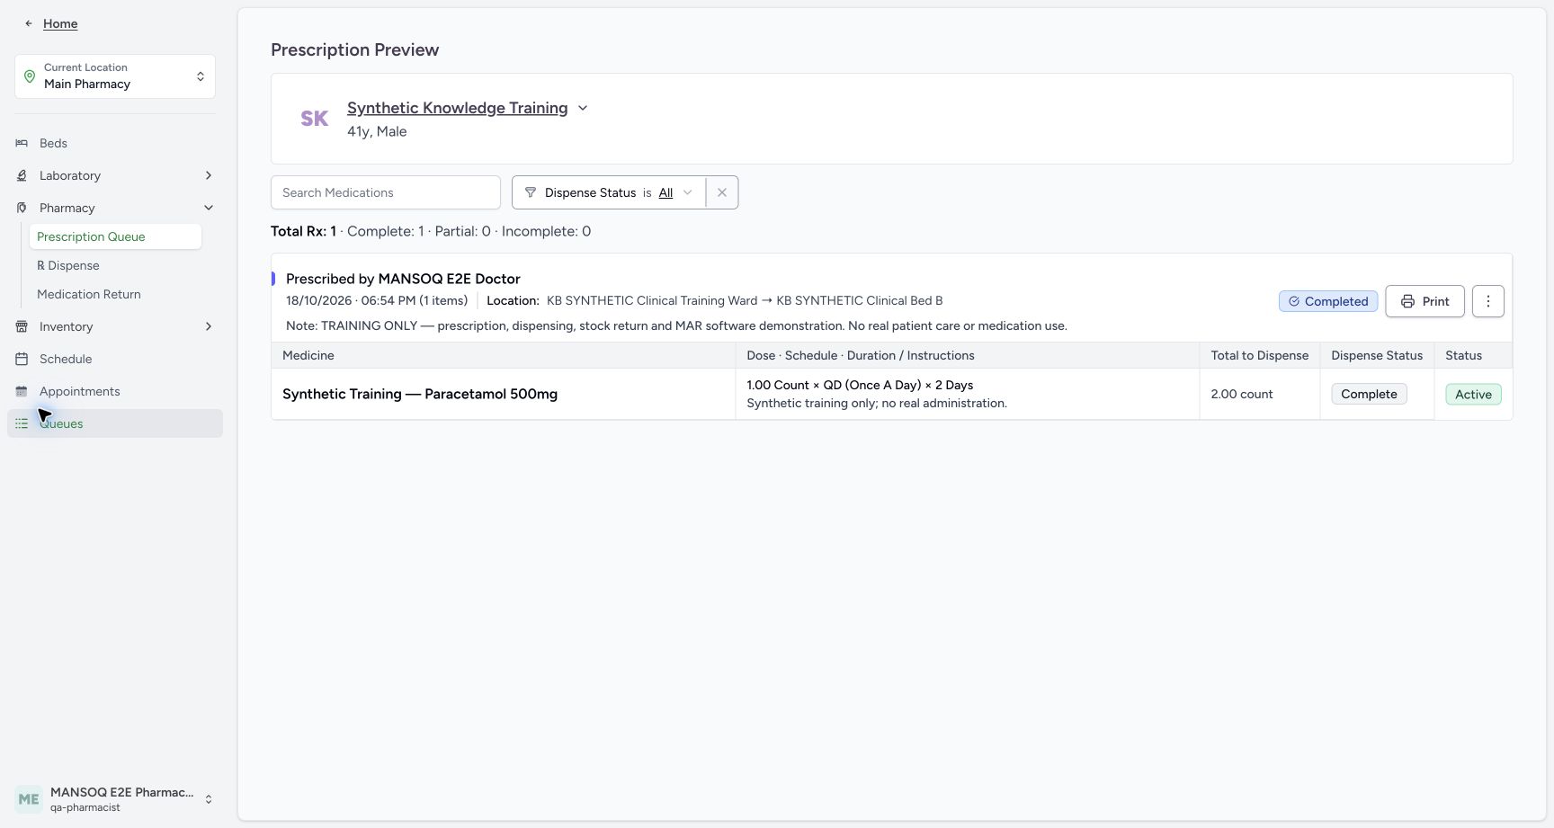Open the Schedule section
The height and width of the screenshot is (828, 1554).
coord(115,359)
